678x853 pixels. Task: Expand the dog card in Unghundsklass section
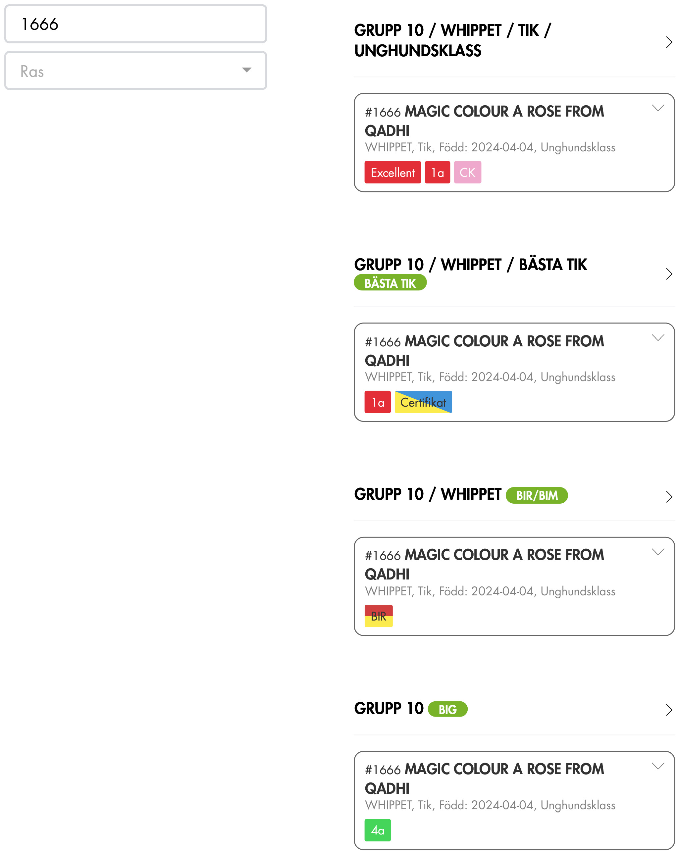657,108
